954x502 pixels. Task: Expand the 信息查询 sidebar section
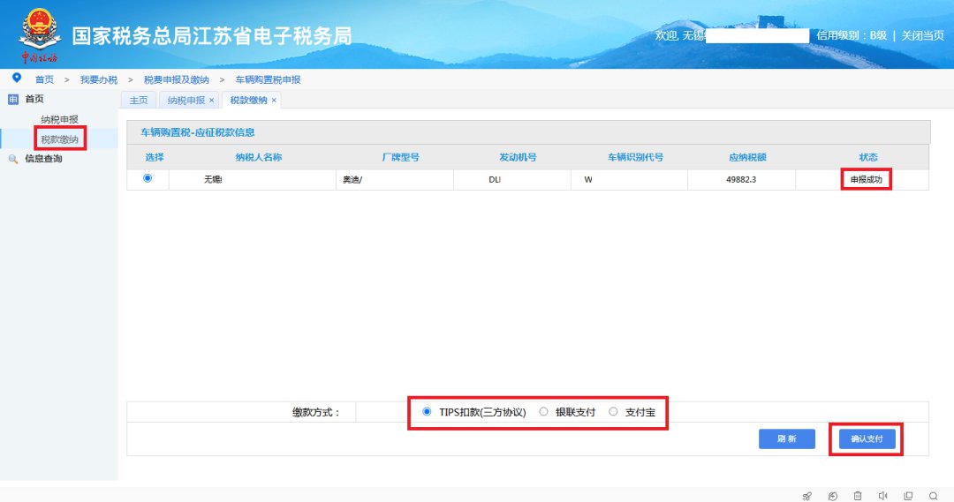(x=43, y=159)
